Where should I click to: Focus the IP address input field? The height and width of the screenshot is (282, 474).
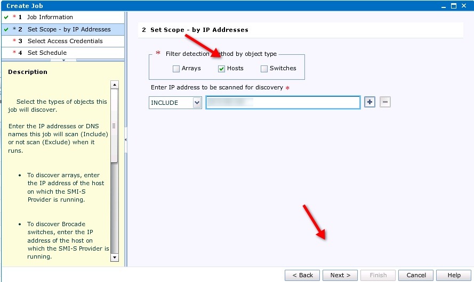click(x=283, y=103)
